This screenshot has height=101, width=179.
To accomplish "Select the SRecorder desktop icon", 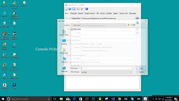I will click(x=5, y=86).
